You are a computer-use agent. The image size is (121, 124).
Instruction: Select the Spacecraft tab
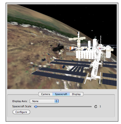(x=61, y=94)
